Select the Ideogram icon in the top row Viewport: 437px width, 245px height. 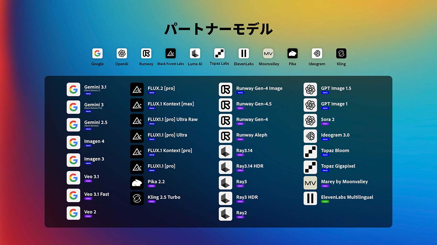[x=316, y=53]
